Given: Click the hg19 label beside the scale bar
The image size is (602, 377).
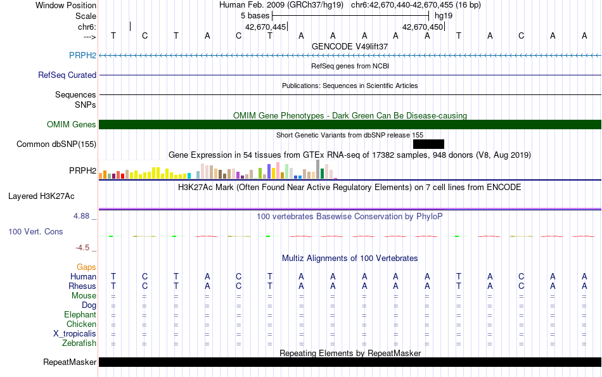Looking at the screenshot, I should [x=444, y=16].
